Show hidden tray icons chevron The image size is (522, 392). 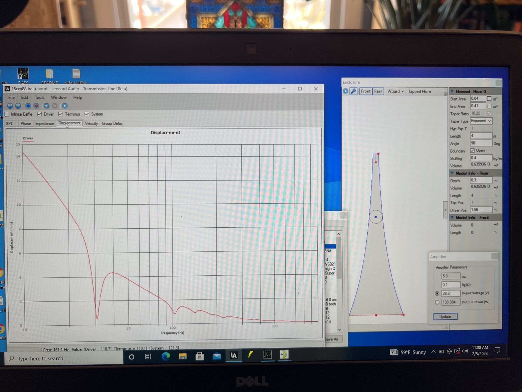point(433,352)
